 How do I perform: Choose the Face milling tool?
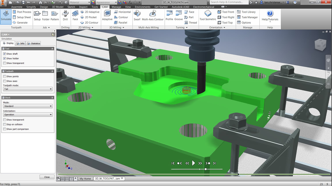point(75,16)
